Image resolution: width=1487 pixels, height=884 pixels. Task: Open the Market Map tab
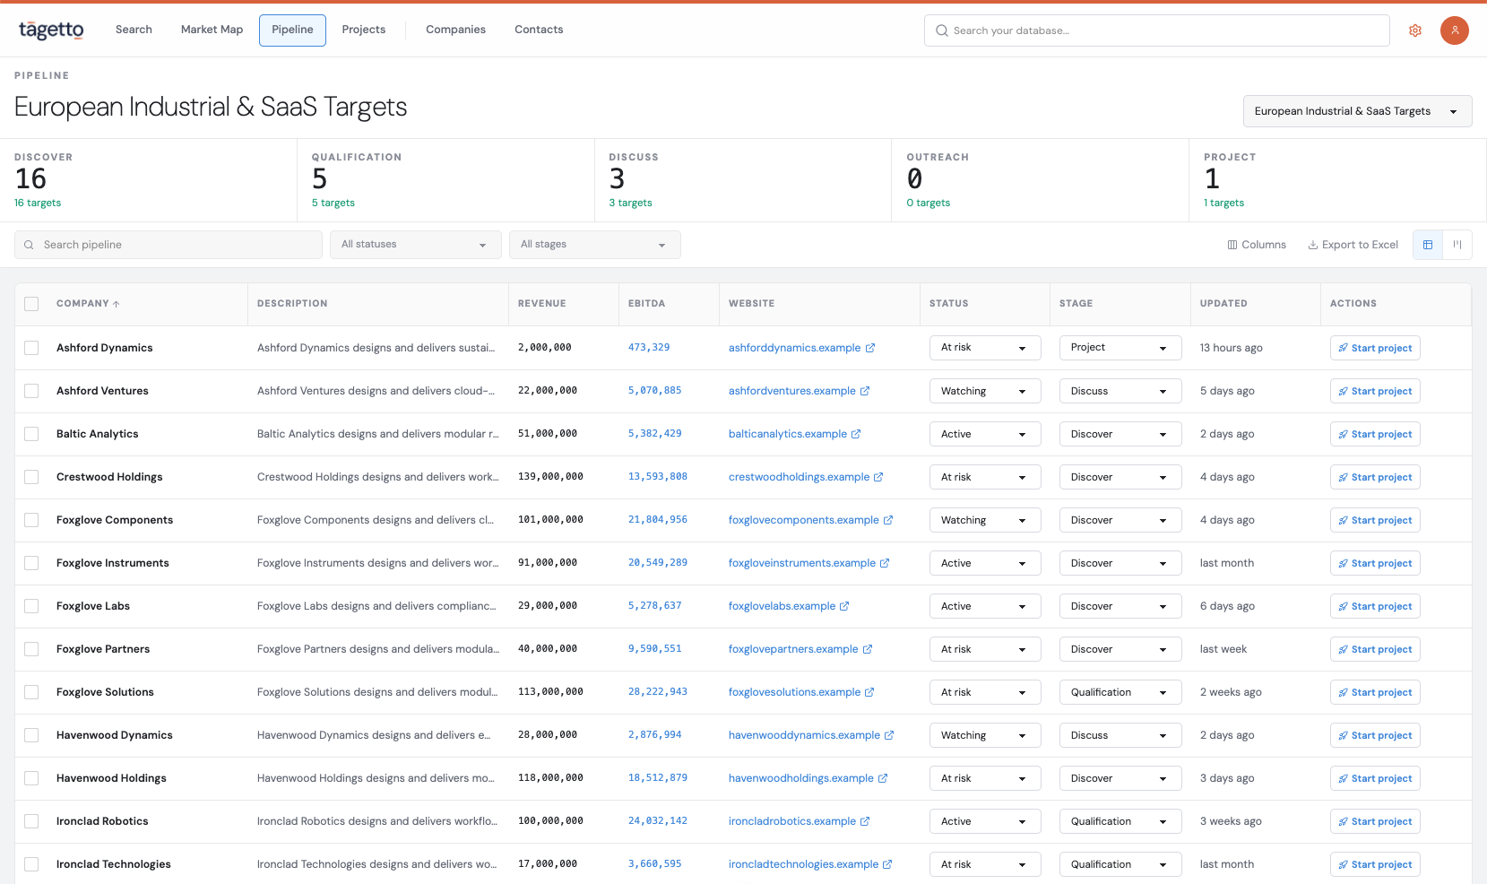(x=212, y=30)
